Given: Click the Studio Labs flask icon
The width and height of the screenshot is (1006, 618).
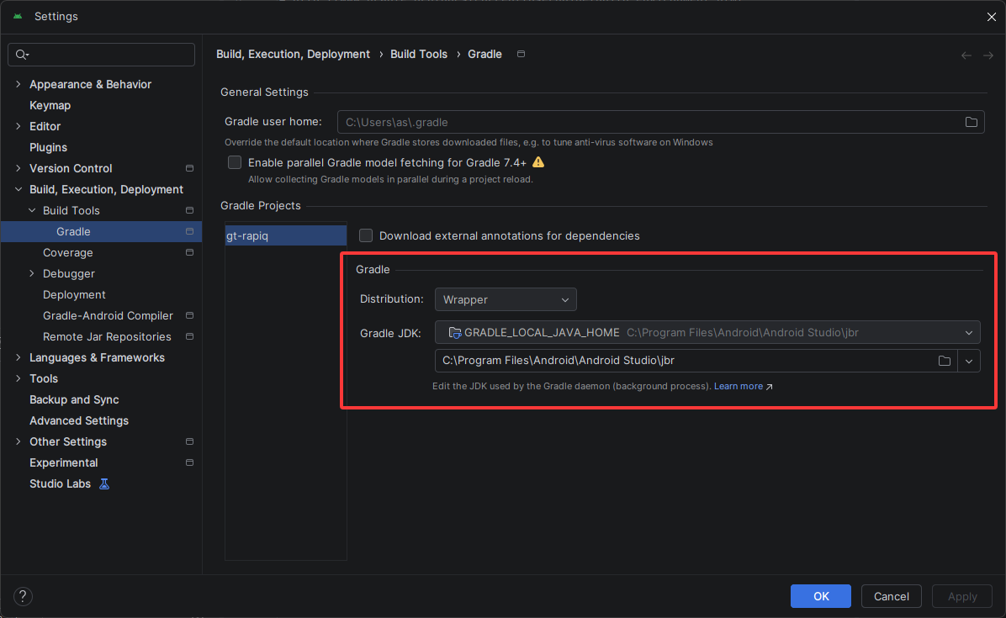Looking at the screenshot, I should (104, 484).
